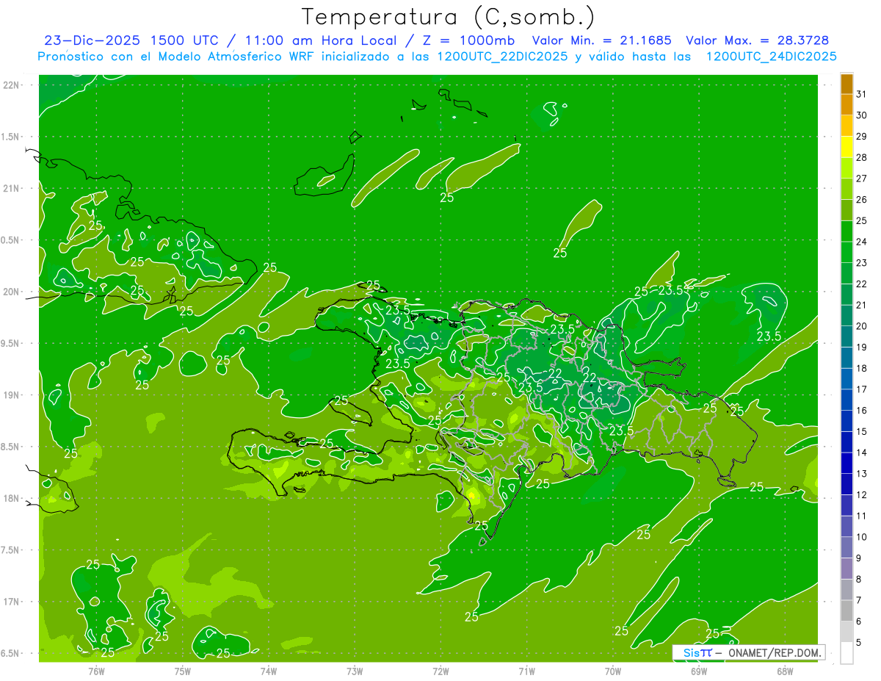Click the top dark-orange colorbar swatch above 31
The width and height of the screenshot is (881, 681).
pyautogui.click(x=846, y=84)
